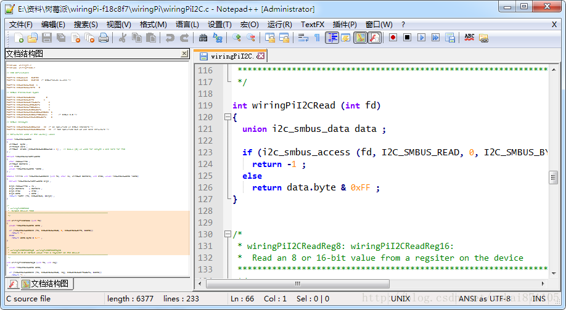Open the 文件(F) menu
The height and width of the screenshot is (310, 566).
(x=20, y=24)
